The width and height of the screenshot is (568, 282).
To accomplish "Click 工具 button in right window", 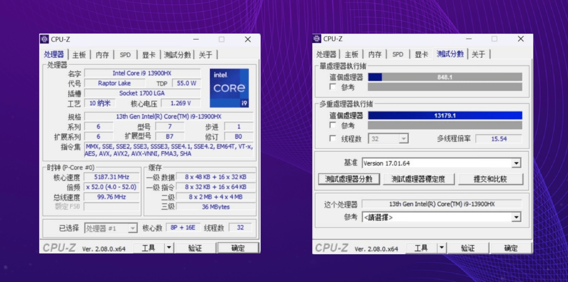I will tap(421, 248).
